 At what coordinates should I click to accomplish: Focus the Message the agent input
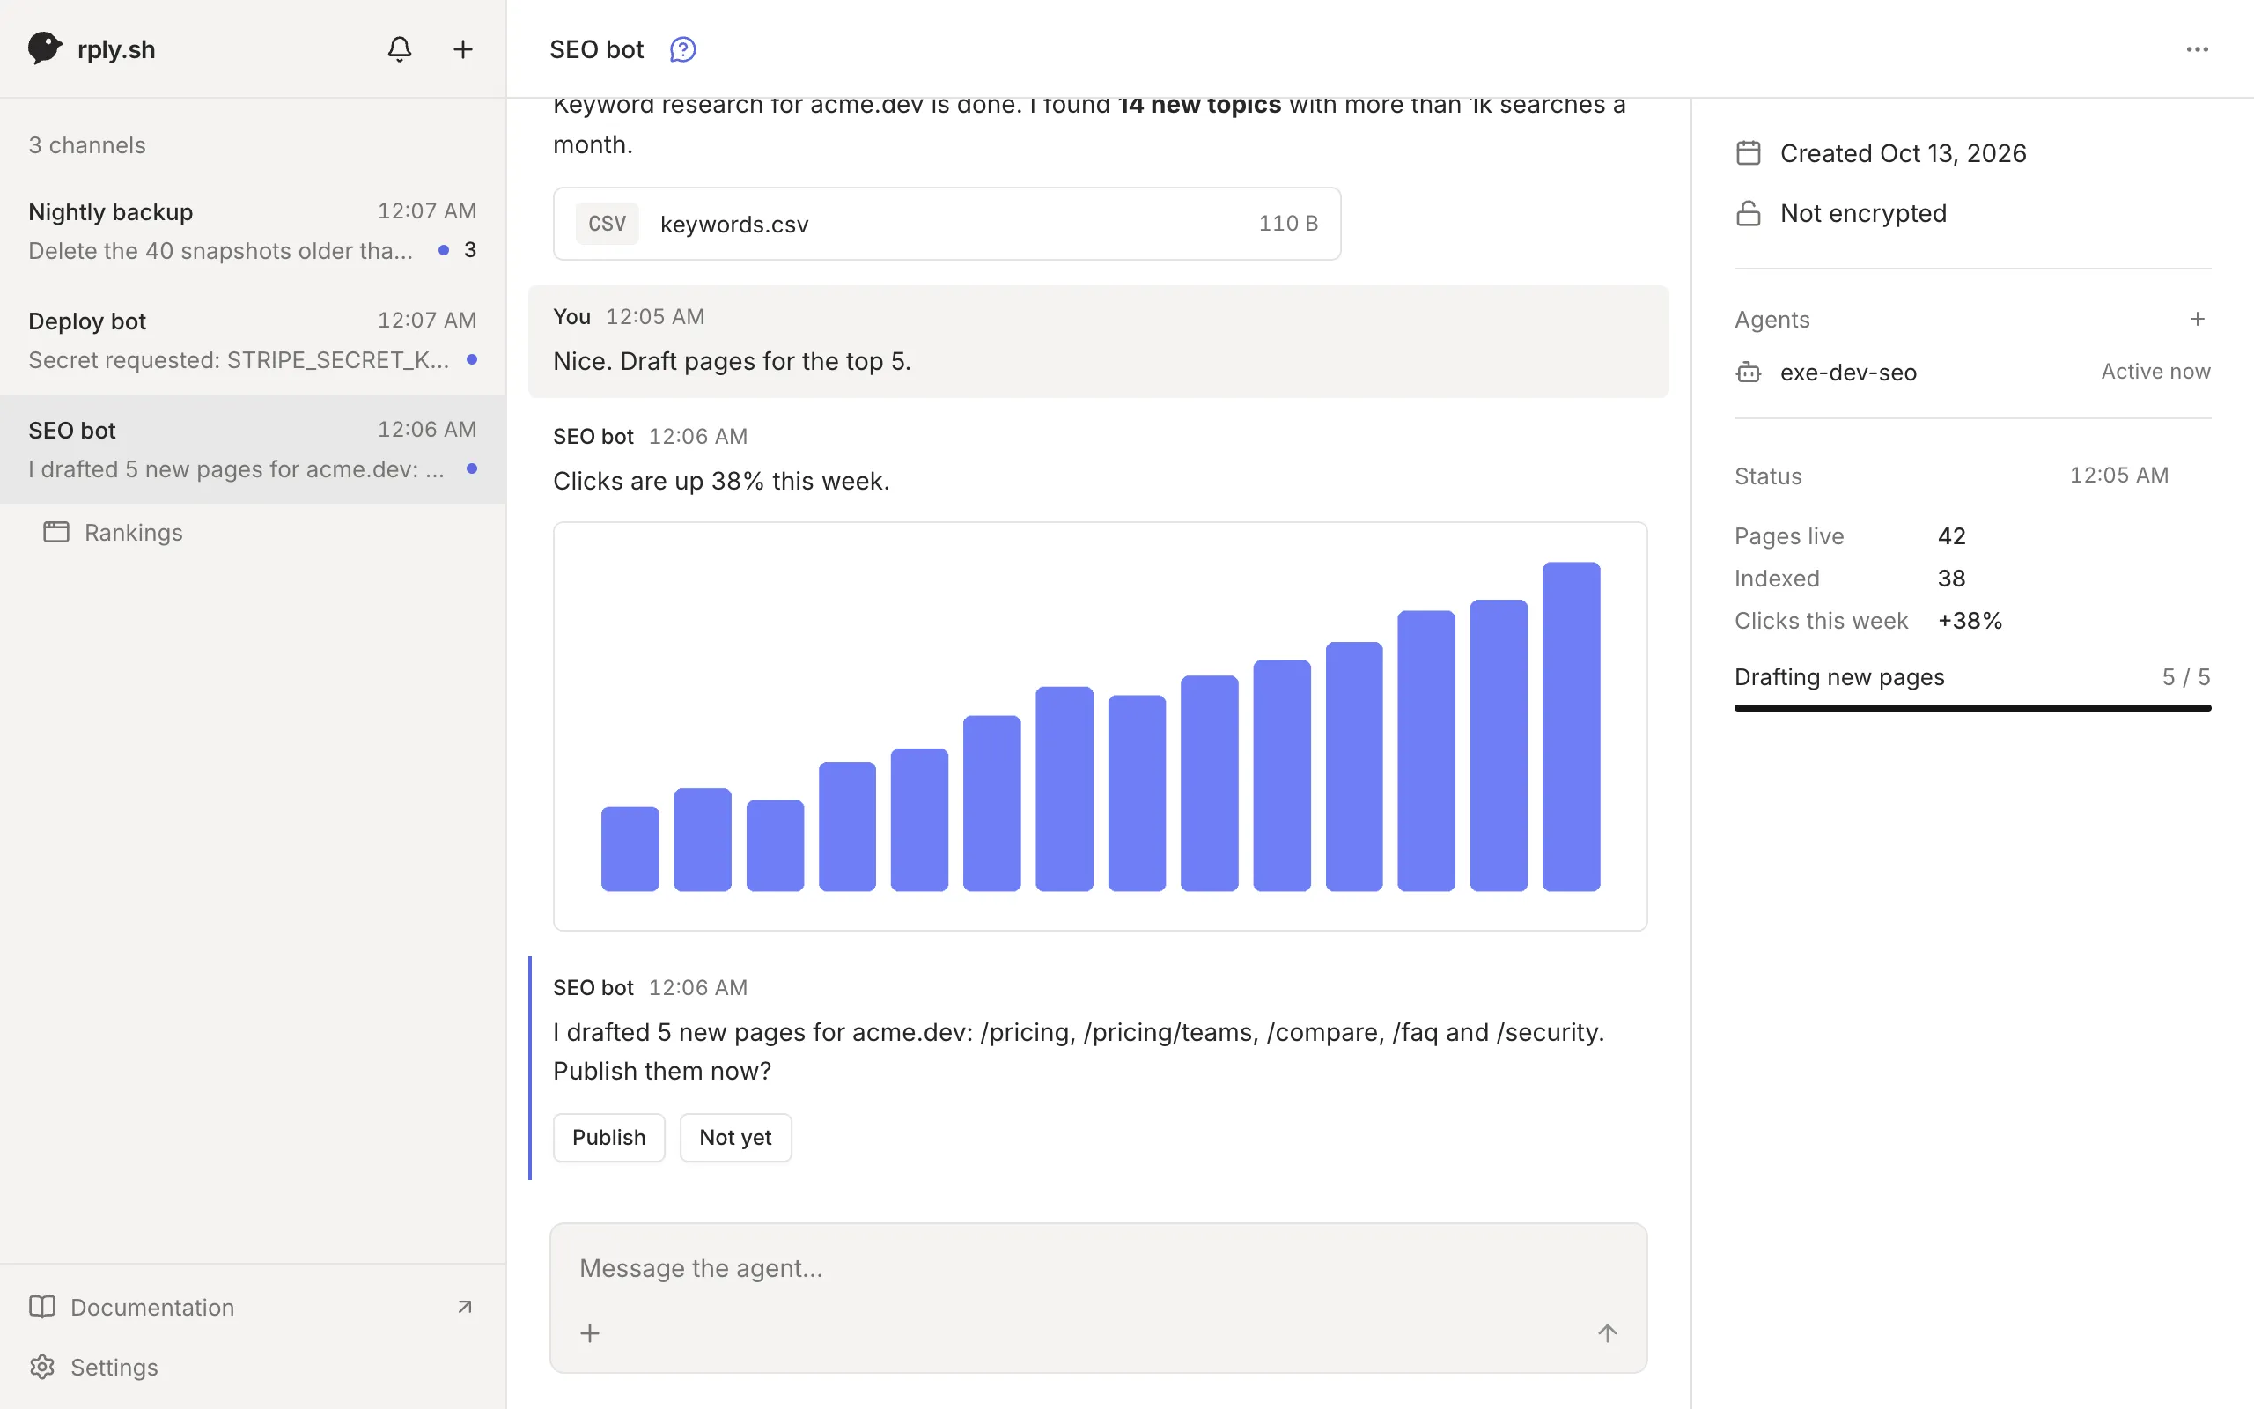pos(1098,1267)
